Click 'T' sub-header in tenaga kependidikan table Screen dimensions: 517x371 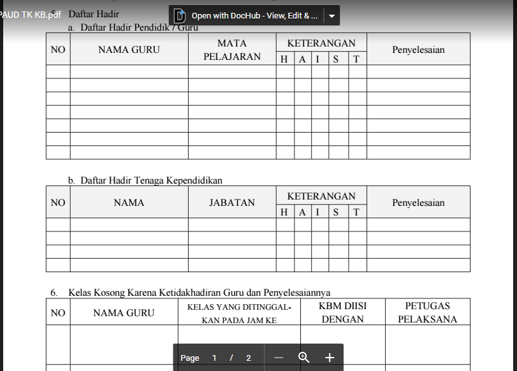click(356, 212)
